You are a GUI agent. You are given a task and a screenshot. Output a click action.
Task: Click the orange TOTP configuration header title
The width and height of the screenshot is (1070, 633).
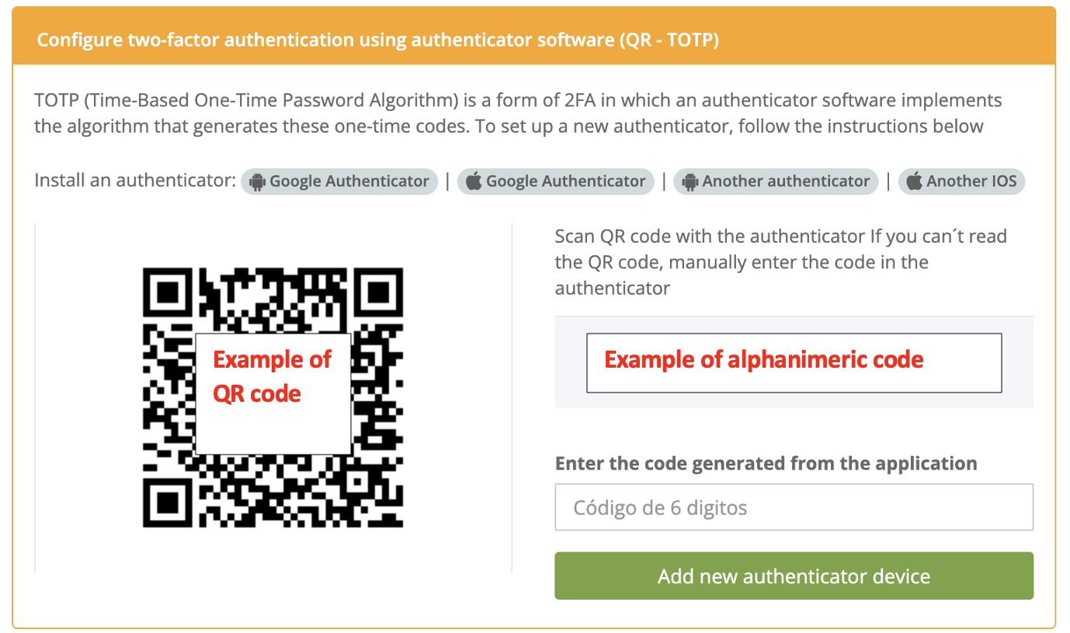click(x=378, y=40)
